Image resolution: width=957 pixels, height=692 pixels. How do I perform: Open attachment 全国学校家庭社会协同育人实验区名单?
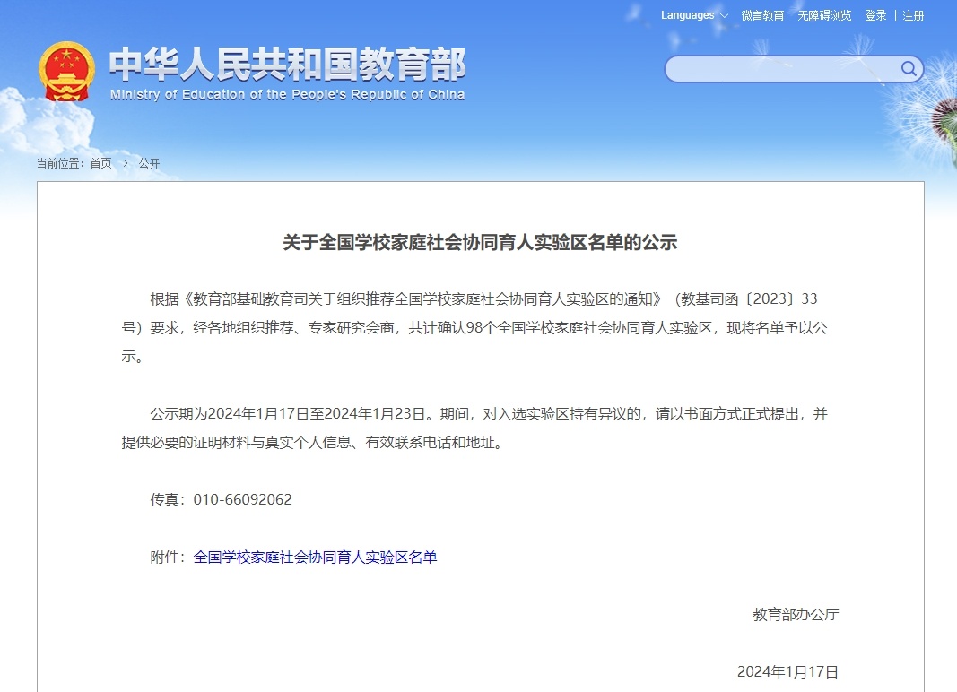pyautogui.click(x=315, y=557)
